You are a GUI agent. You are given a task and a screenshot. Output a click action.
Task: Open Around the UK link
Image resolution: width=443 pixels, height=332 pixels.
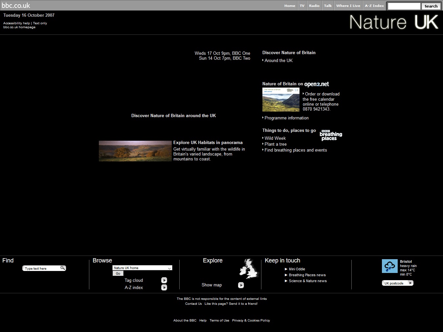click(x=278, y=60)
